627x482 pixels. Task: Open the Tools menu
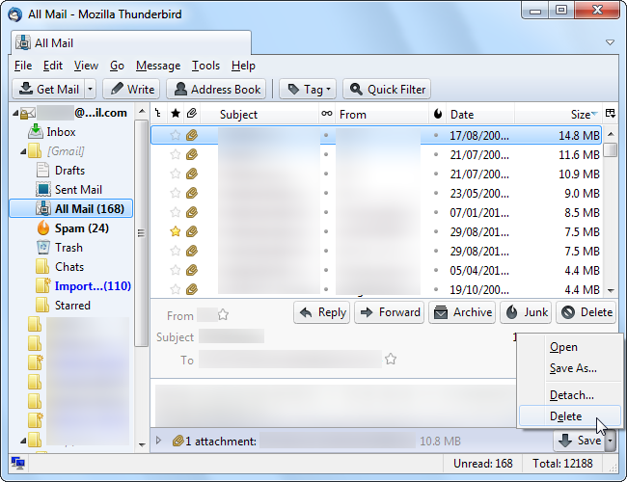coord(205,66)
